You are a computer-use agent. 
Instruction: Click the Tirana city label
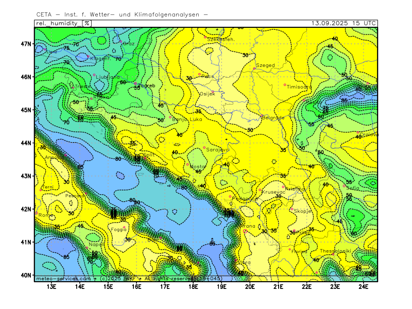click(248, 226)
